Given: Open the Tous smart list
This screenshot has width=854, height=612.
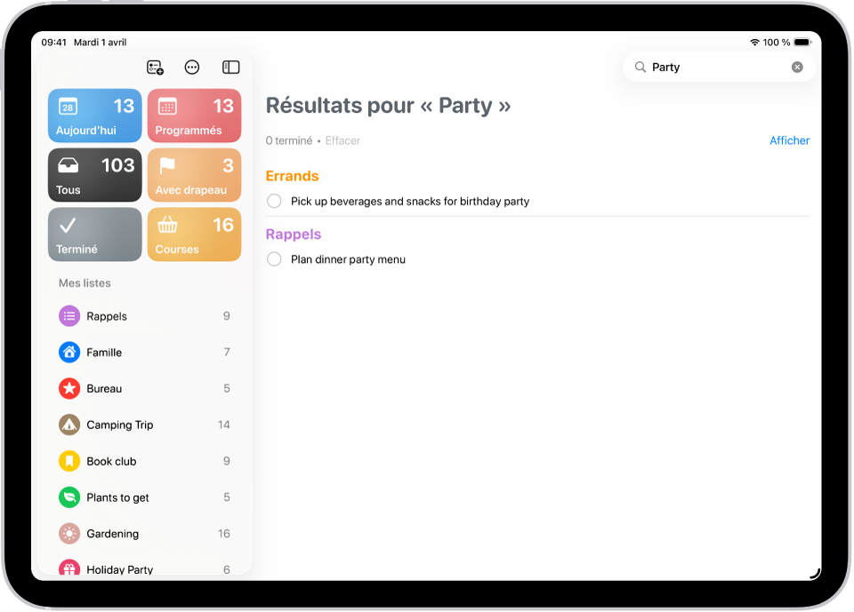Looking at the screenshot, I should pos(94,175).
